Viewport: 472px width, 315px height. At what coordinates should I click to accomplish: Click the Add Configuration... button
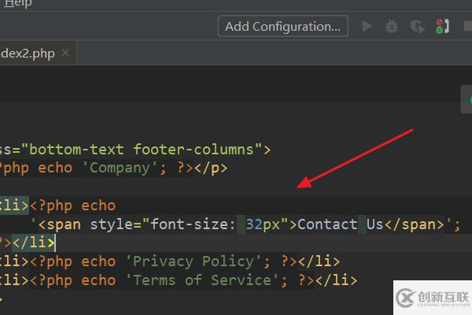pos(282,26)
